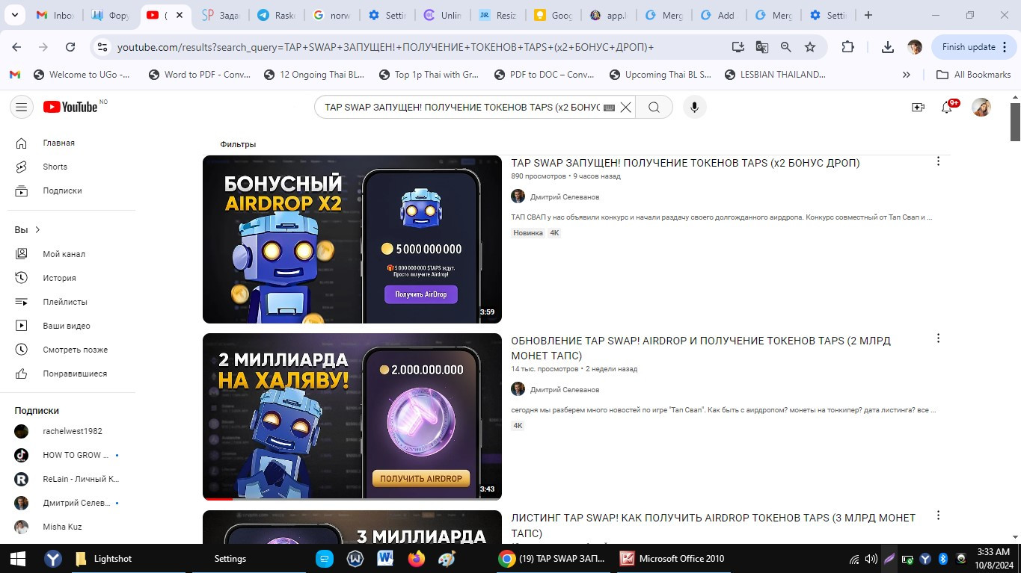Show more bookmarks chevron
This screenshot has width=1021, height=573.
point(907,75)
